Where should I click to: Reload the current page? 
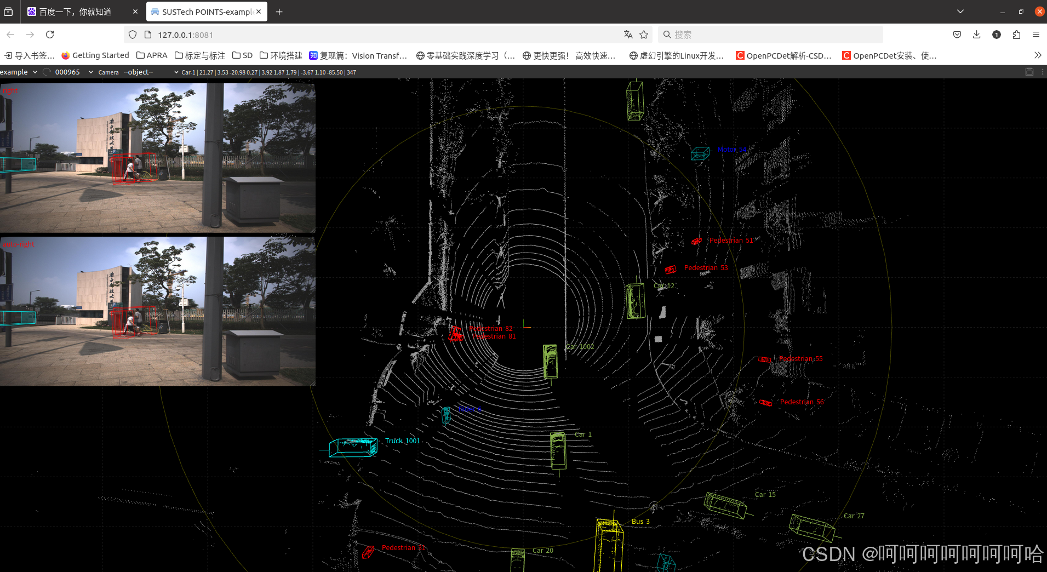point(50,35)
